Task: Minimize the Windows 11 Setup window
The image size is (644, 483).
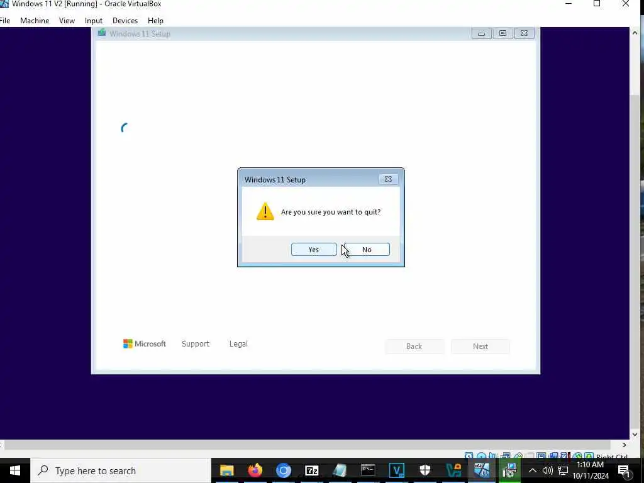Action: (x=481, y=34)
